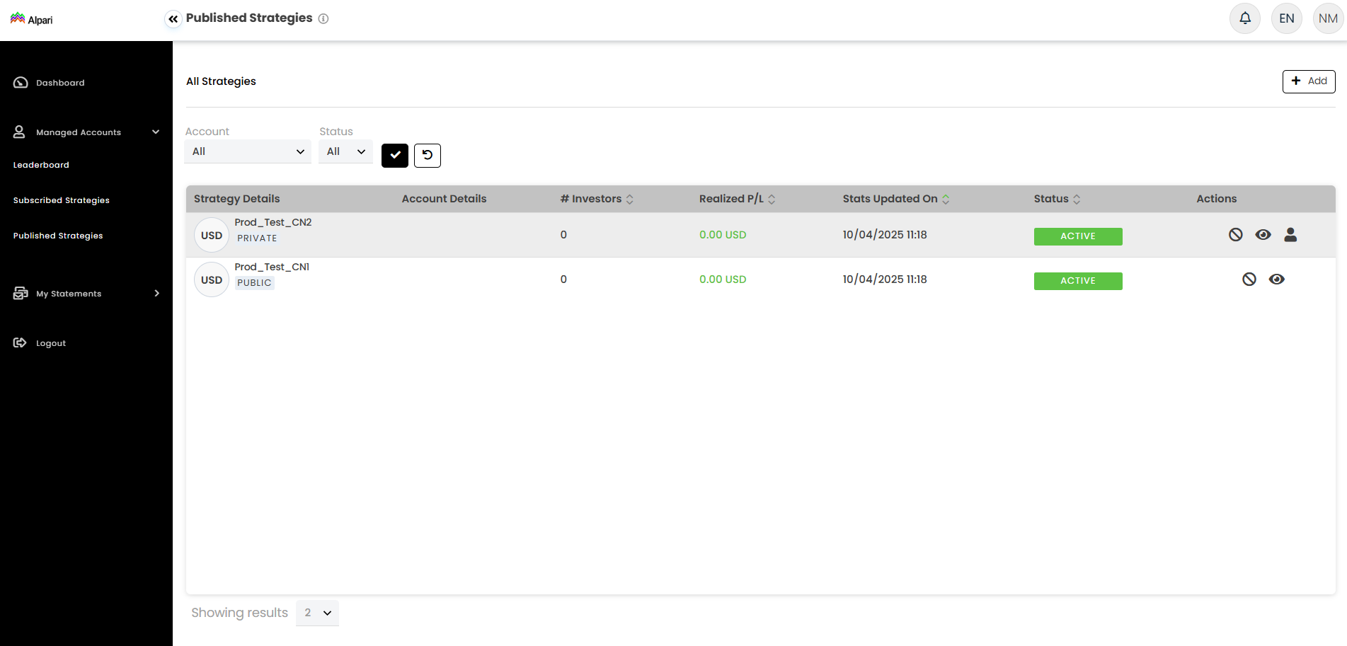The height and width of the screenshot is (646, 1347).
Task: Open investors person icon for Prod_Test_CN2
Action: coord(1291,235)
